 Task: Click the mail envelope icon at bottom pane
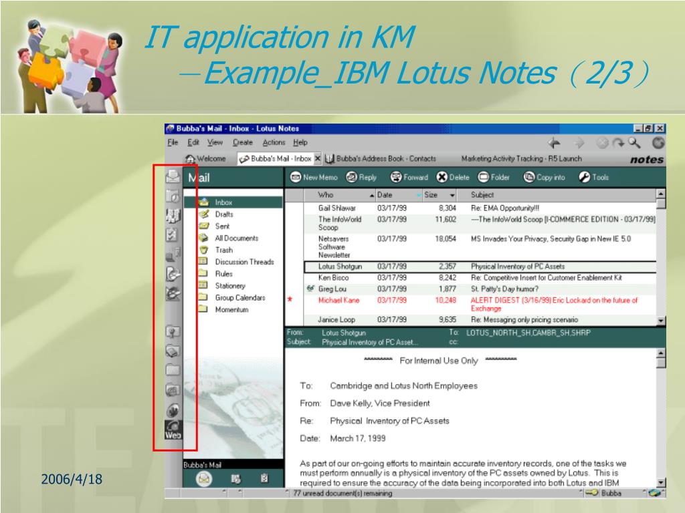coord(203,479)
